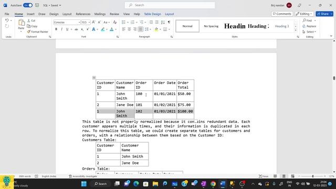Adjust the zoom slider

tap(313, 176)
